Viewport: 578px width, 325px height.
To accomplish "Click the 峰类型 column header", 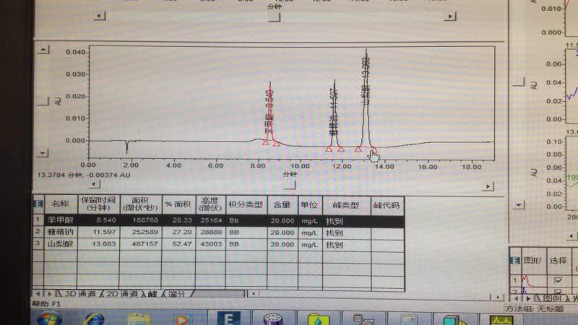I will click(x=346, y=205).
